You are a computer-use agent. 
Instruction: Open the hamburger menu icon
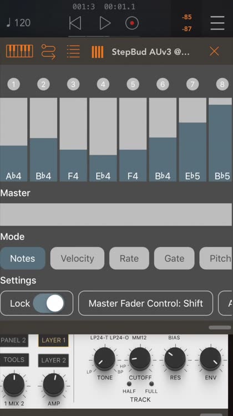click(x=217, y=23)
